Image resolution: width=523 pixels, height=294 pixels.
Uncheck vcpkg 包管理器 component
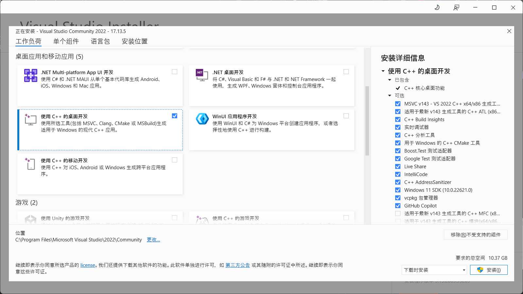(x=398, y=198)
